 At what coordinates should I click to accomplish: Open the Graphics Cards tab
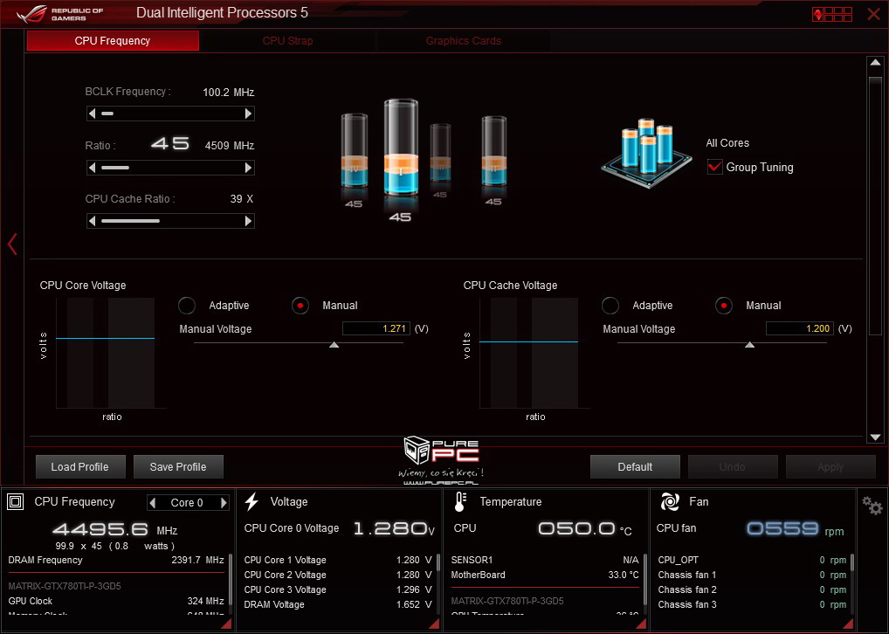click(463, 41)
